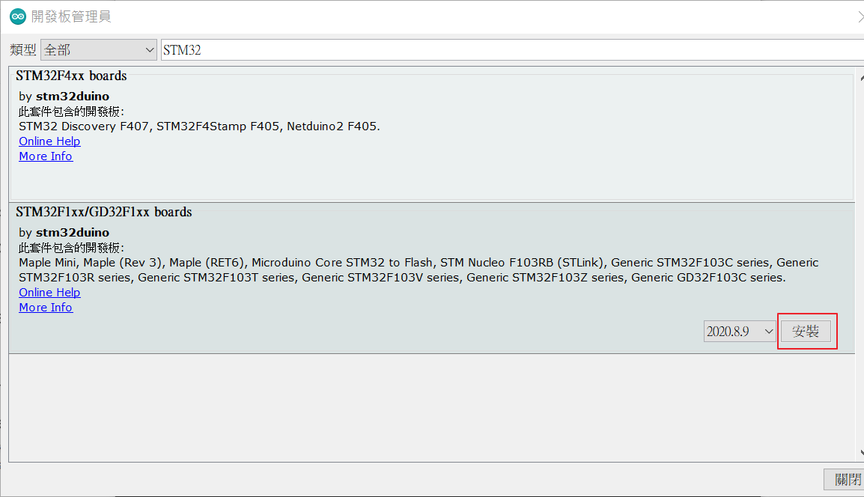Screen dimensions: 864x497
Task: Click stm32duino author in STM32F4xx entry
Action: tap(73, 96)
